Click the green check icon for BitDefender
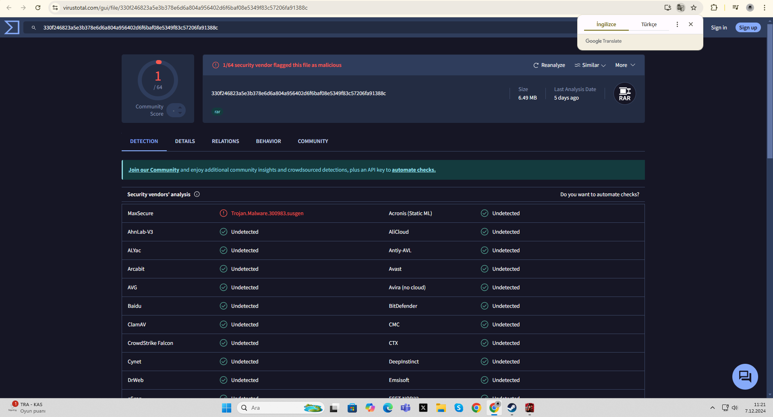This screenshot has width=773, height=417. click(x=485, y=306)
